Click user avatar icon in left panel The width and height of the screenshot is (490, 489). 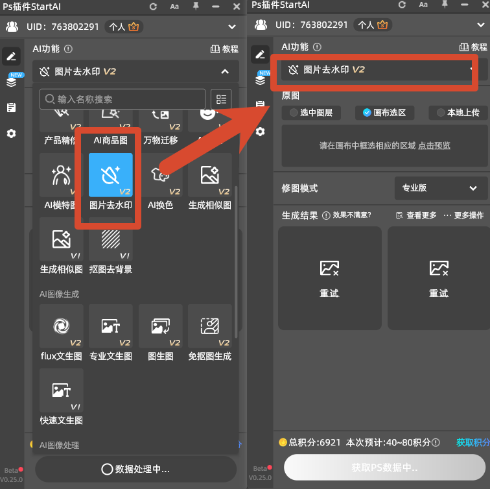click(12, 27)
